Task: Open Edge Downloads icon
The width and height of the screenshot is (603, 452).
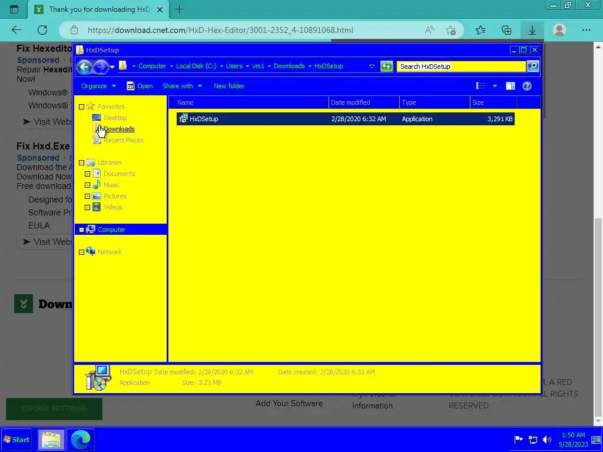Action: (532, 30)
